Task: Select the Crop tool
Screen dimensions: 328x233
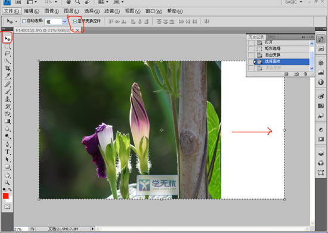Action: 7,69
